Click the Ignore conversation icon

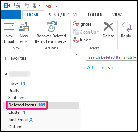76,24
